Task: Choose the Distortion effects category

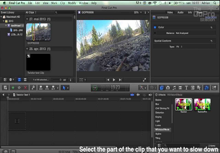Action: coord(160,113)
